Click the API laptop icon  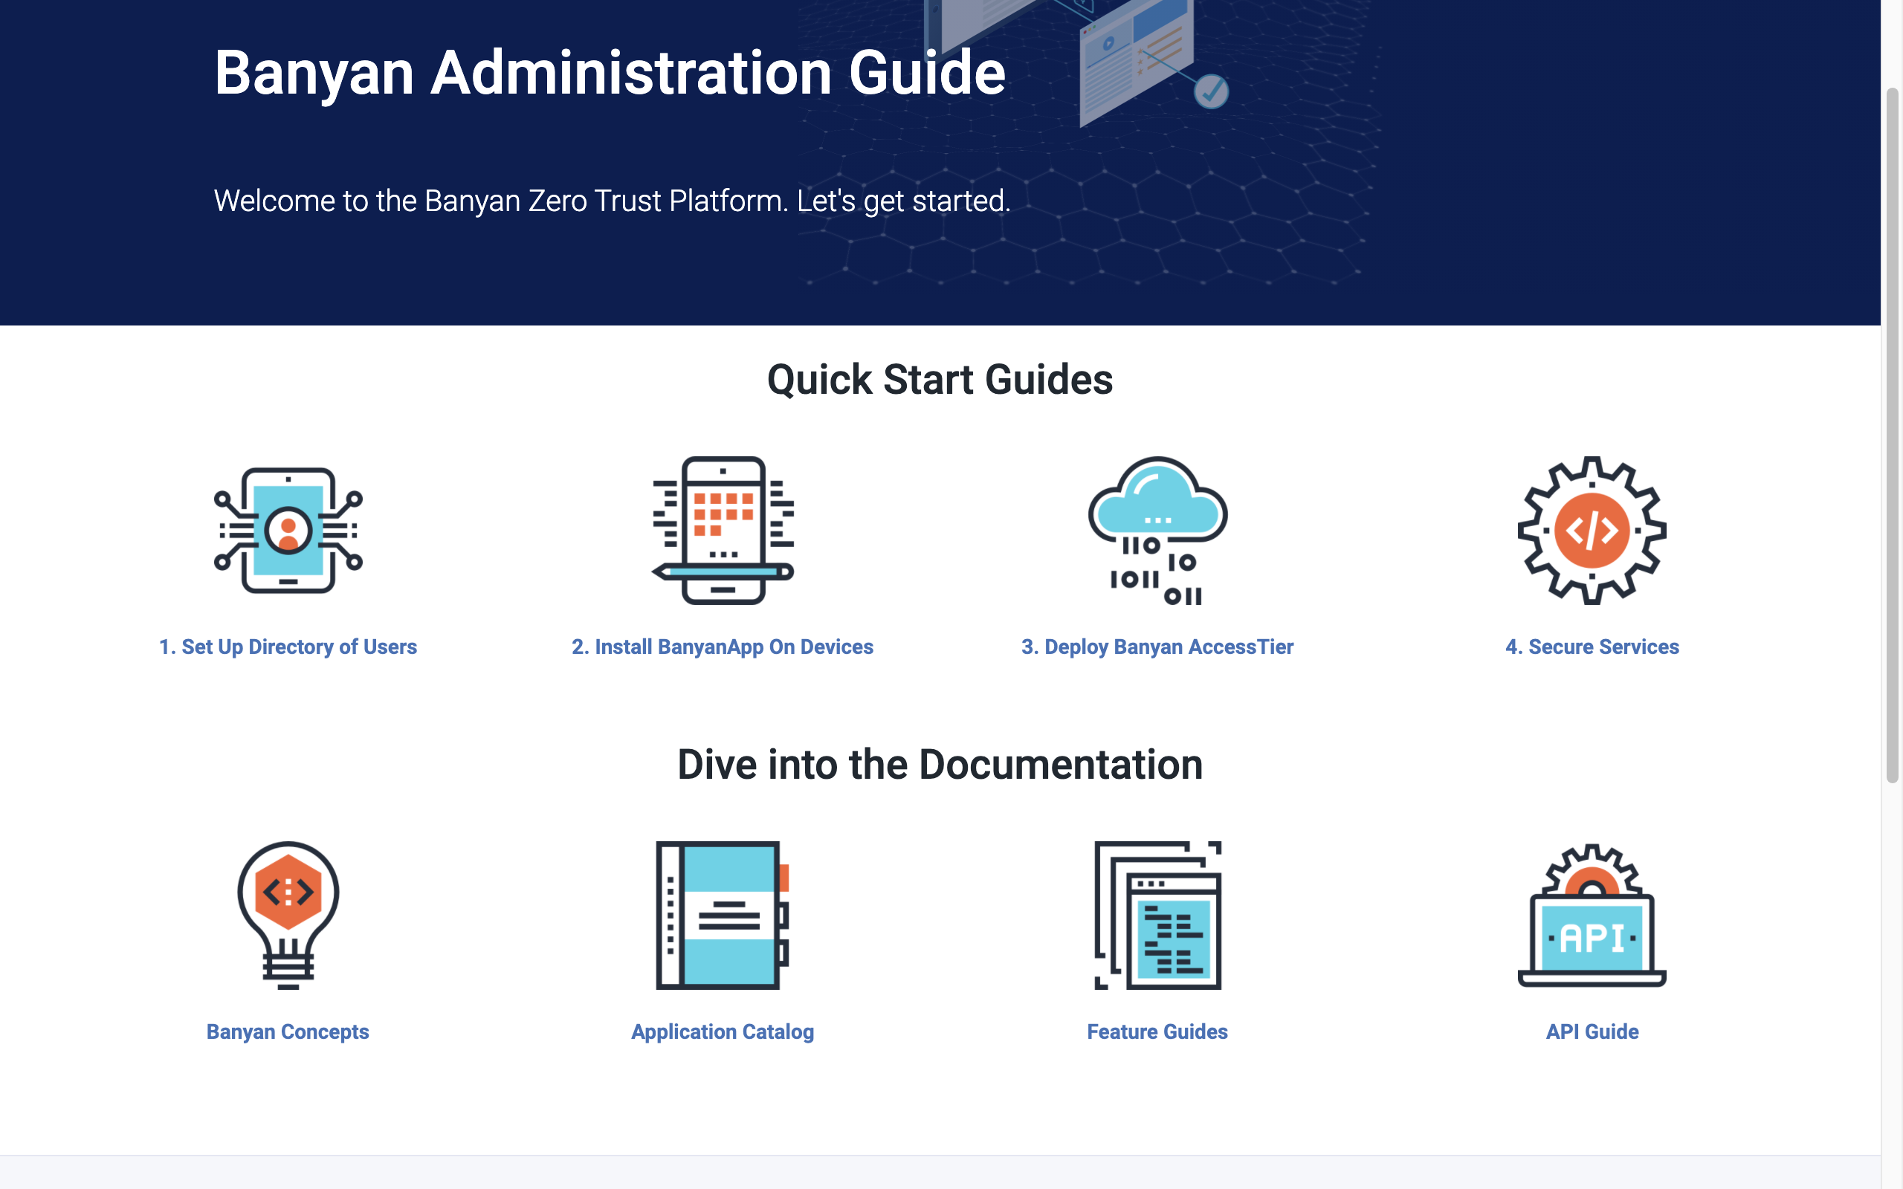[x=1592, y=916]
